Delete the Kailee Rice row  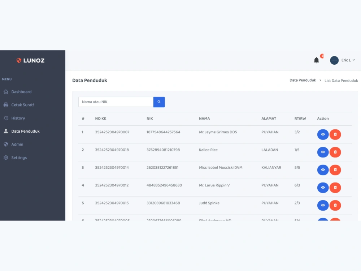click(335, 152)
